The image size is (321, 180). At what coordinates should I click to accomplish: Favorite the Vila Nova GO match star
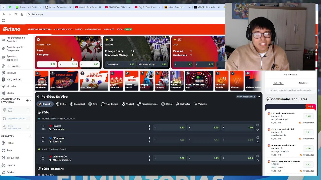pyautogui.click(x=258, y=160)
